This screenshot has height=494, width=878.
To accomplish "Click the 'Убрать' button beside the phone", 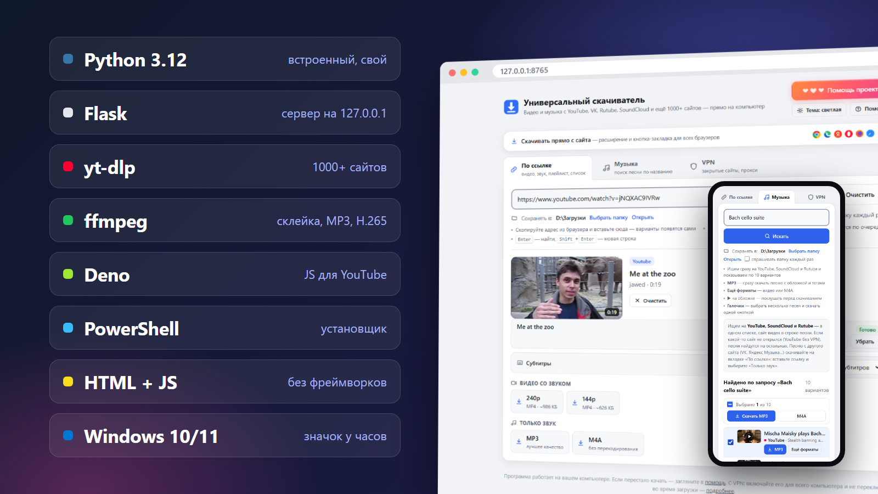I will [865, 341].
